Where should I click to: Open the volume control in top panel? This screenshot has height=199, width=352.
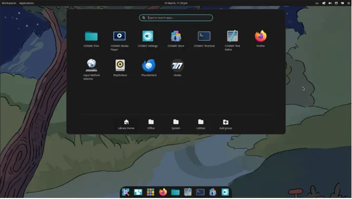point(330,3)
